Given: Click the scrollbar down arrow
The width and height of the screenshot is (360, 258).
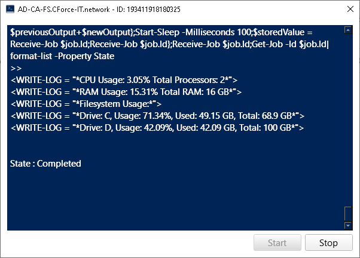Looking at the screenshot, I should (x=348, y=225).
